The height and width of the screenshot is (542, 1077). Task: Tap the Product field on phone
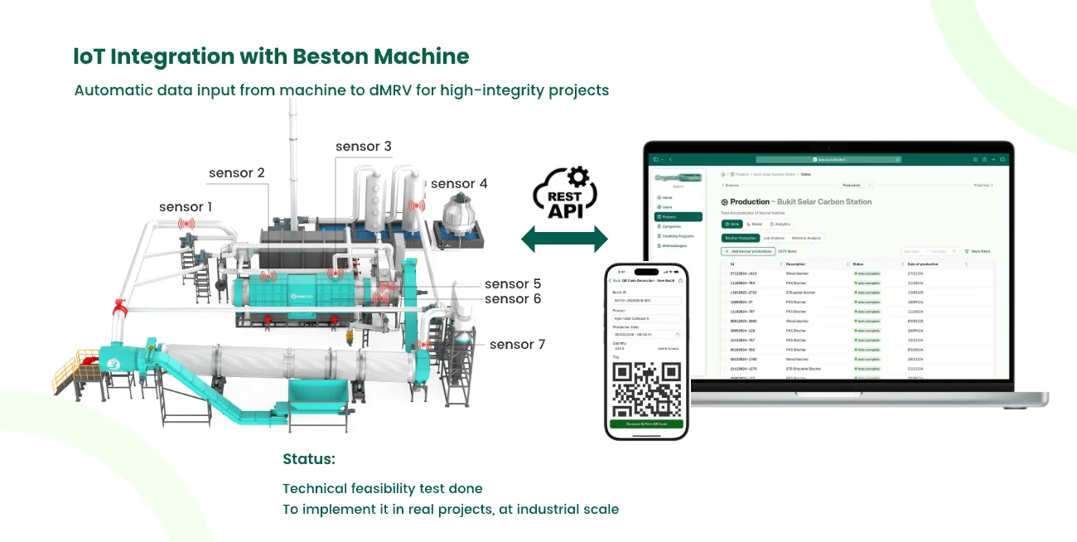[x=647, y=318]
